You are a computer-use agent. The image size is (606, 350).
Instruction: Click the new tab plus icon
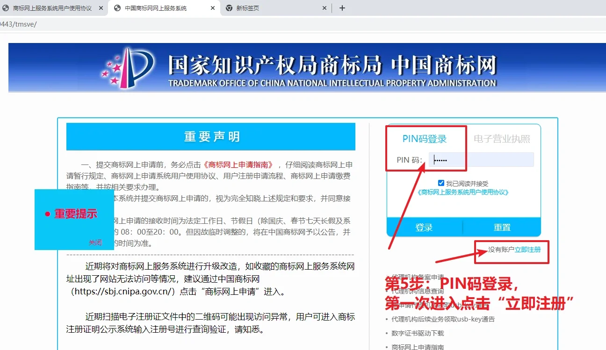[342, 8]
